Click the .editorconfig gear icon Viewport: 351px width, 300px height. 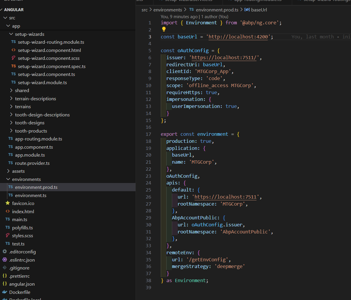coord(5,252)
